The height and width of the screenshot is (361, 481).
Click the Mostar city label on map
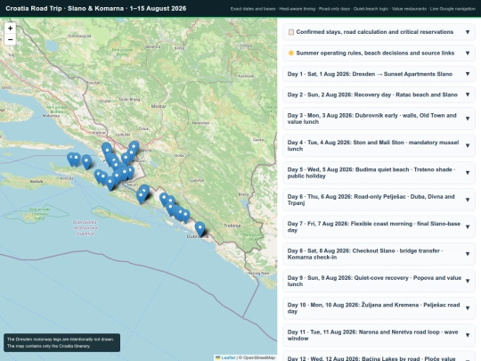[159, 106]
